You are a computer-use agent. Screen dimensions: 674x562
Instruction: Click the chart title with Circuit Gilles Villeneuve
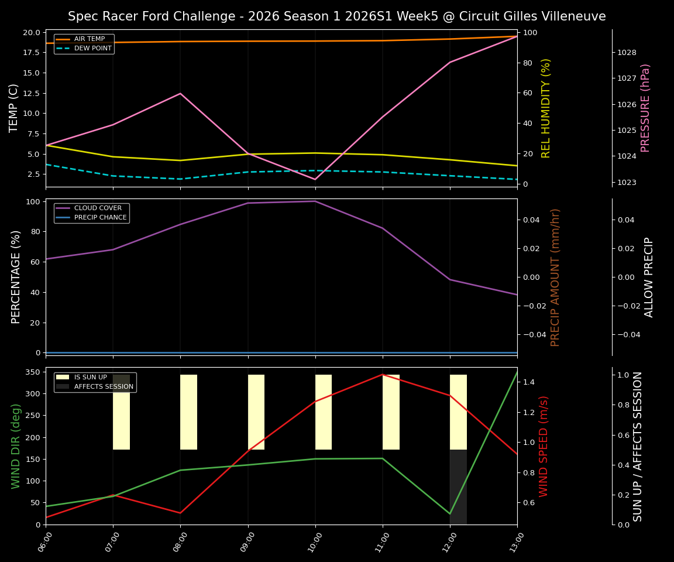[337, 16]
